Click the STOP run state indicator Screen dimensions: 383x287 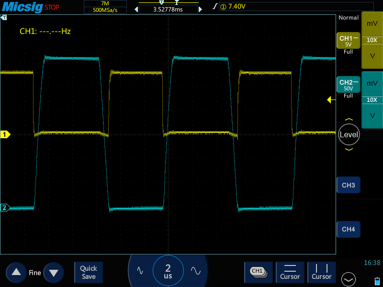[x=52, y=7]
